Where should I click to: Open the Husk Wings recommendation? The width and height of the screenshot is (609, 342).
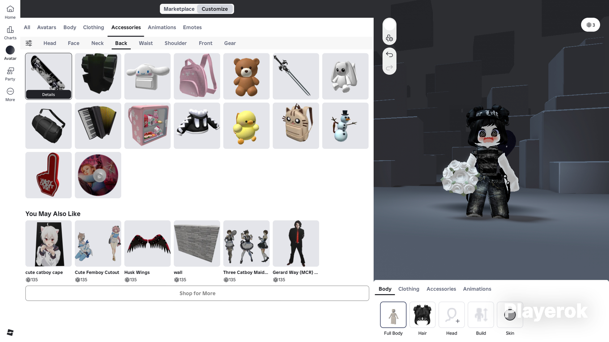147,244
